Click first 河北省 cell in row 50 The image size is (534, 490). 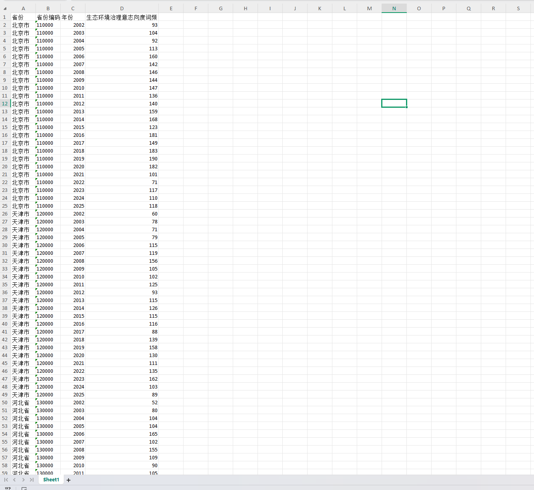pyautogui.click(x=23, y=403)
